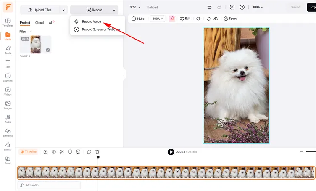Open the Templates sidebar panel
The height and width of the screenshot is (191, 316).
(8, 22)
